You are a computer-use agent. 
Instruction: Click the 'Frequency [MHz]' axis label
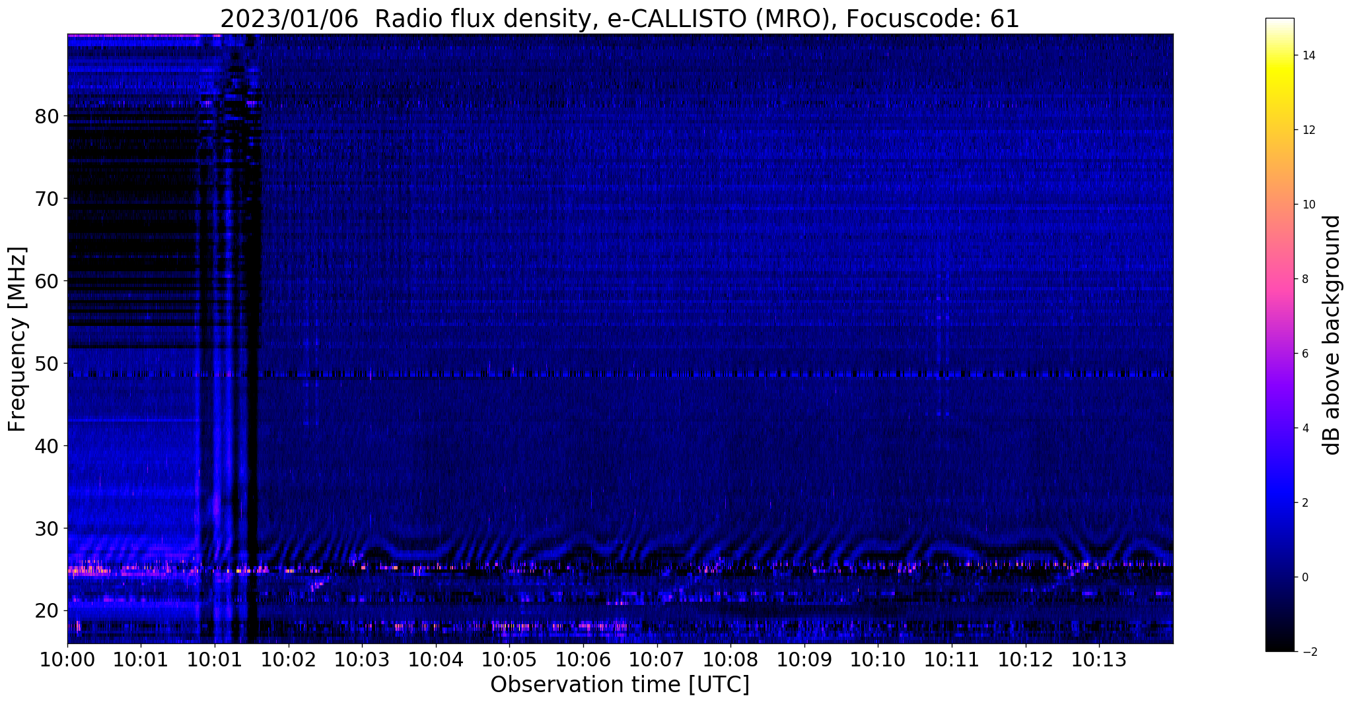[x=17, y=339]
